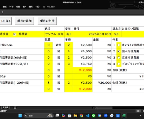Select the 時間 unit cell
The height and width of the screenshot is (119, 144).
[59, 45]
